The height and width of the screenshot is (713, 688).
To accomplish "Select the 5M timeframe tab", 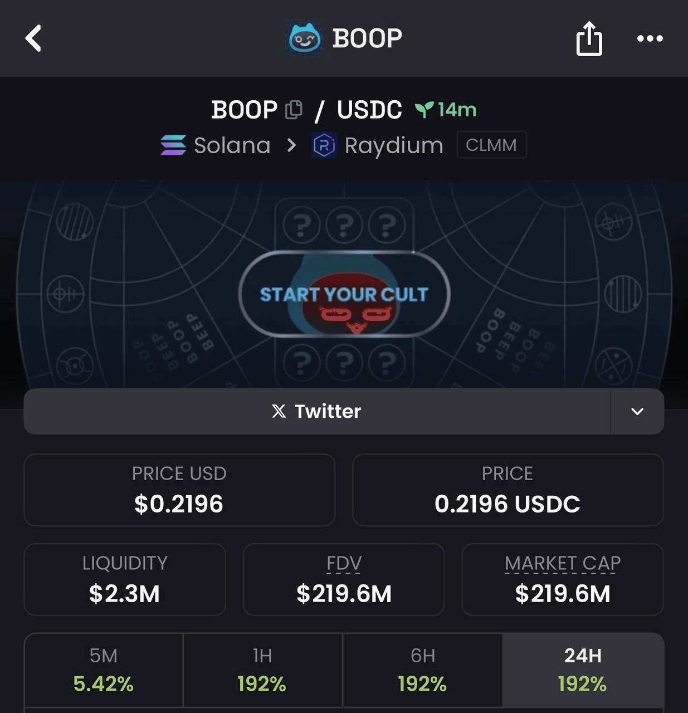I will pos(104,670).
